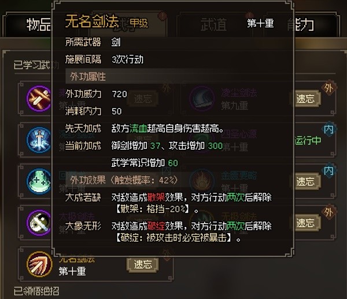Open the 物品 tab
347x299 pixels.
[39, 24]
